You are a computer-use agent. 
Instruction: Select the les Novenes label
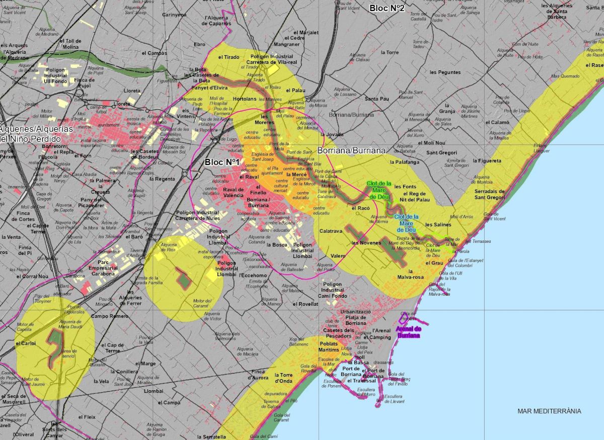pyautogui.click(x=366, y=243)
